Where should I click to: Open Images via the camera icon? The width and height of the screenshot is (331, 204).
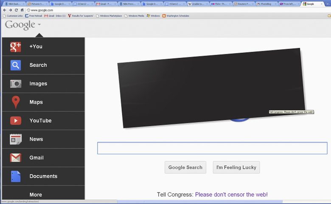click(16, 84)
